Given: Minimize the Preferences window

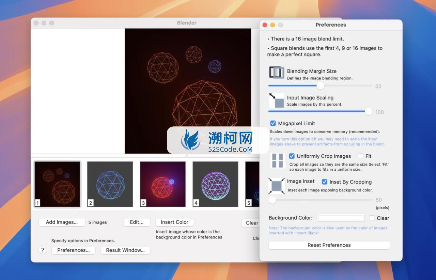Looking at the screenshot, I should click(x=272, y=25).
